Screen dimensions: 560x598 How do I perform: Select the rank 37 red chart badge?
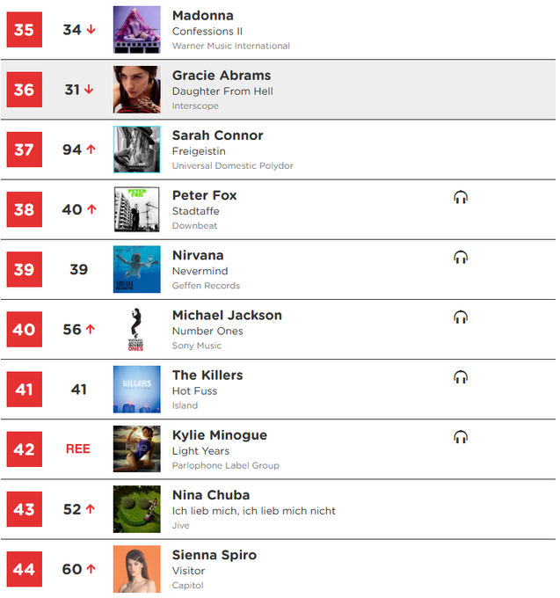pyautogui.click(x=25, y=149)
